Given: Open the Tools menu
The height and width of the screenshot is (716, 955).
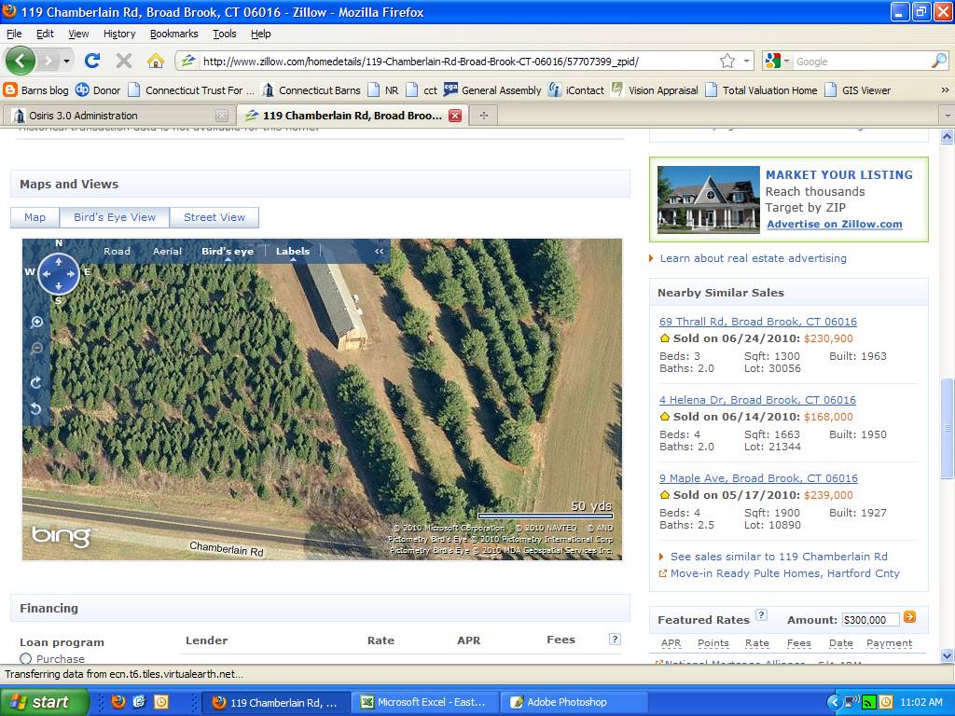Looking at the screenshot, I should (x=224, y=34).
